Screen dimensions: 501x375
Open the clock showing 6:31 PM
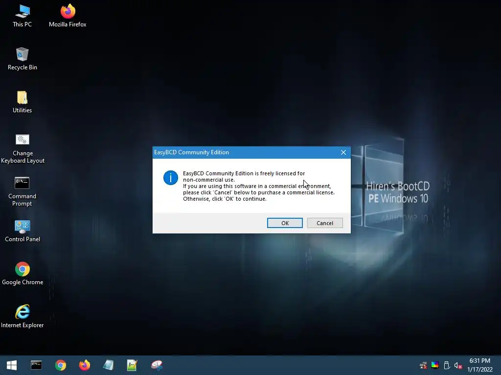click(x=479, y=365)
